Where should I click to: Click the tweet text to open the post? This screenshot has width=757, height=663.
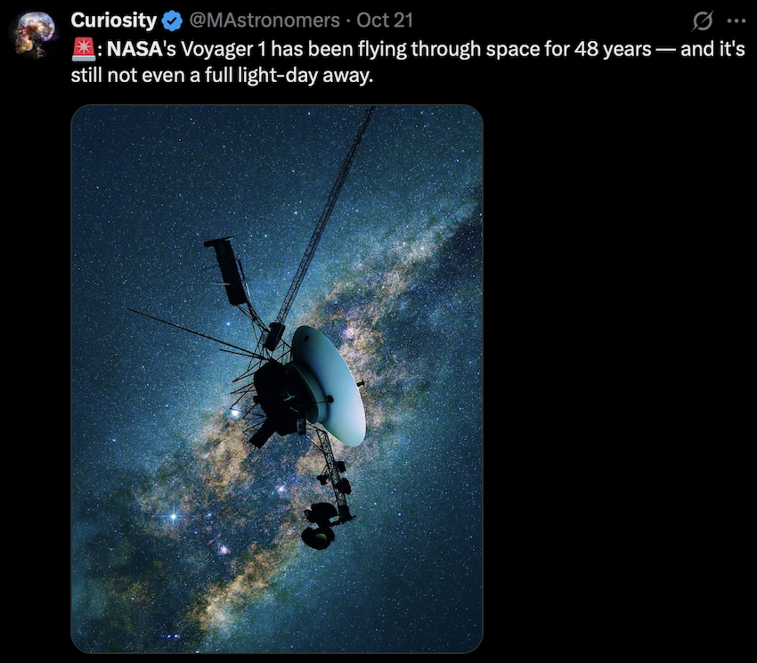pyautogui.click(x=356, y=61)
